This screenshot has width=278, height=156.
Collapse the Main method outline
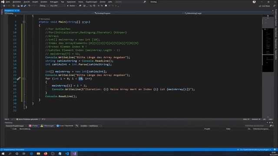click(24, 22)
